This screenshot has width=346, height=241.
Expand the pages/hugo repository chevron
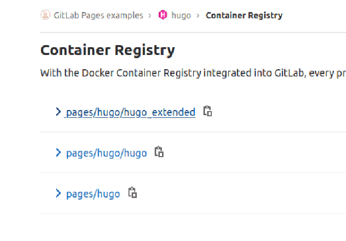point(58,193)
